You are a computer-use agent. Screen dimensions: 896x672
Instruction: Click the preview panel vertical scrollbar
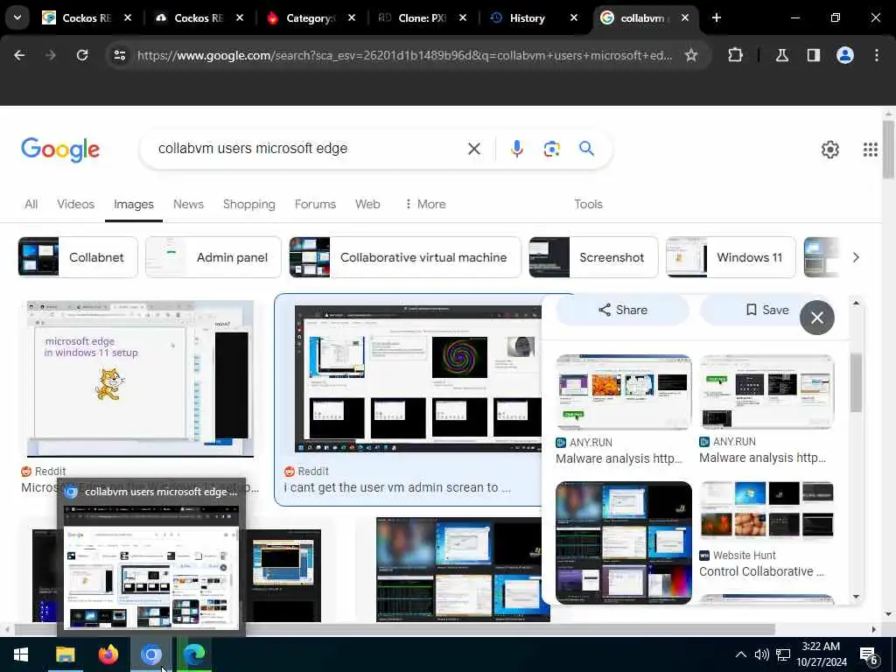(856, 383)
